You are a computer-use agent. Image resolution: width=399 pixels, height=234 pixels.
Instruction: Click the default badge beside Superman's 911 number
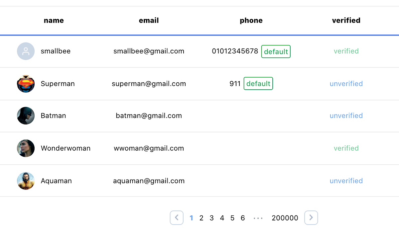258,83
